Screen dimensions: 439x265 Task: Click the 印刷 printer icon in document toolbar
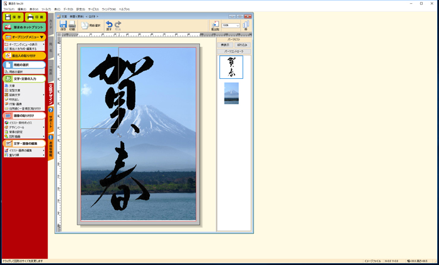[x=72, y=25]
